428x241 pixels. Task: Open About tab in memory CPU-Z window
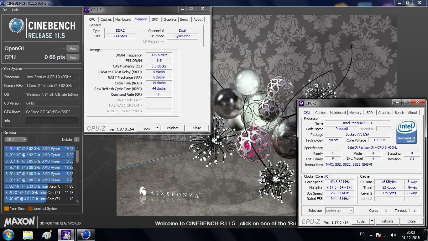(198, 19)
